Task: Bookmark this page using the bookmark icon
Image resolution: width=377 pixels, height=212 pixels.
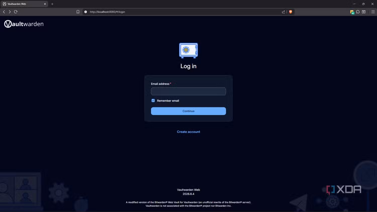Action: pyautogui.click(x=78, y=12)
